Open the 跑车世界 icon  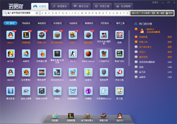[x=42, y=72]
